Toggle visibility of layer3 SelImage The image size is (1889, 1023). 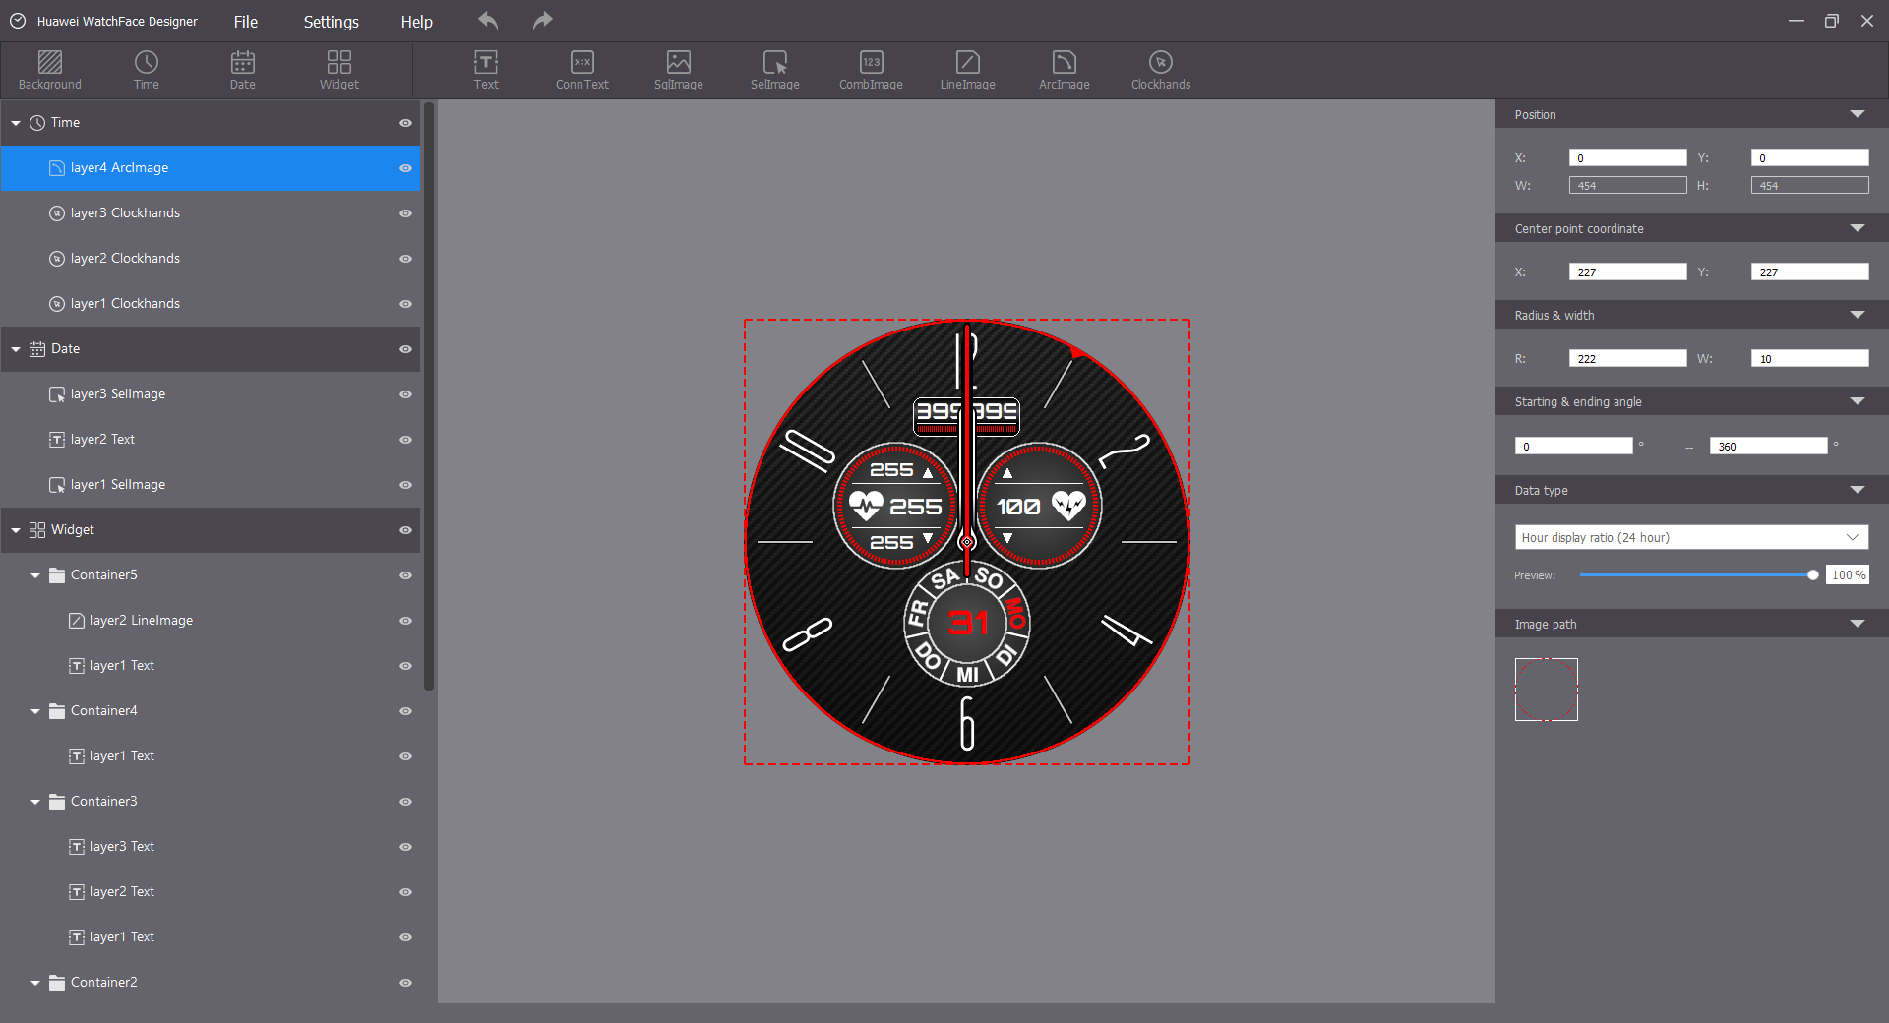pos(405,394)
